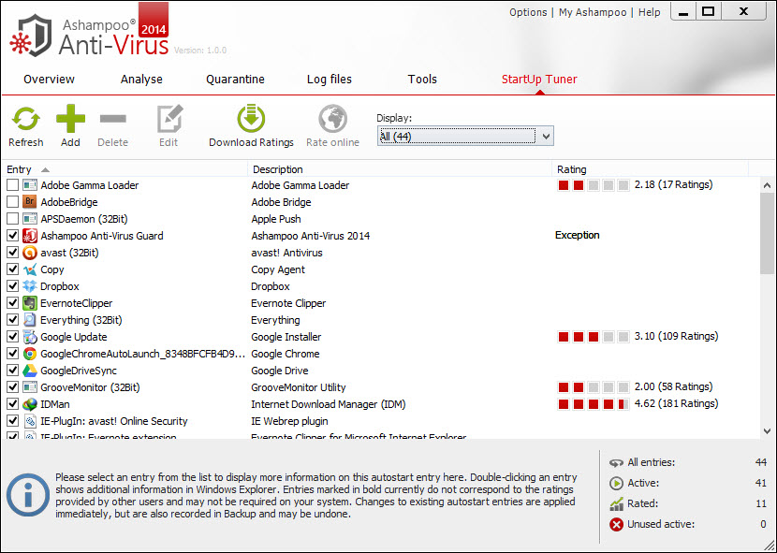This screenshot has width=777, height=553.
Task: Click the Ashampoo Anti-Virus shield logo
Action: coord(31,35)
